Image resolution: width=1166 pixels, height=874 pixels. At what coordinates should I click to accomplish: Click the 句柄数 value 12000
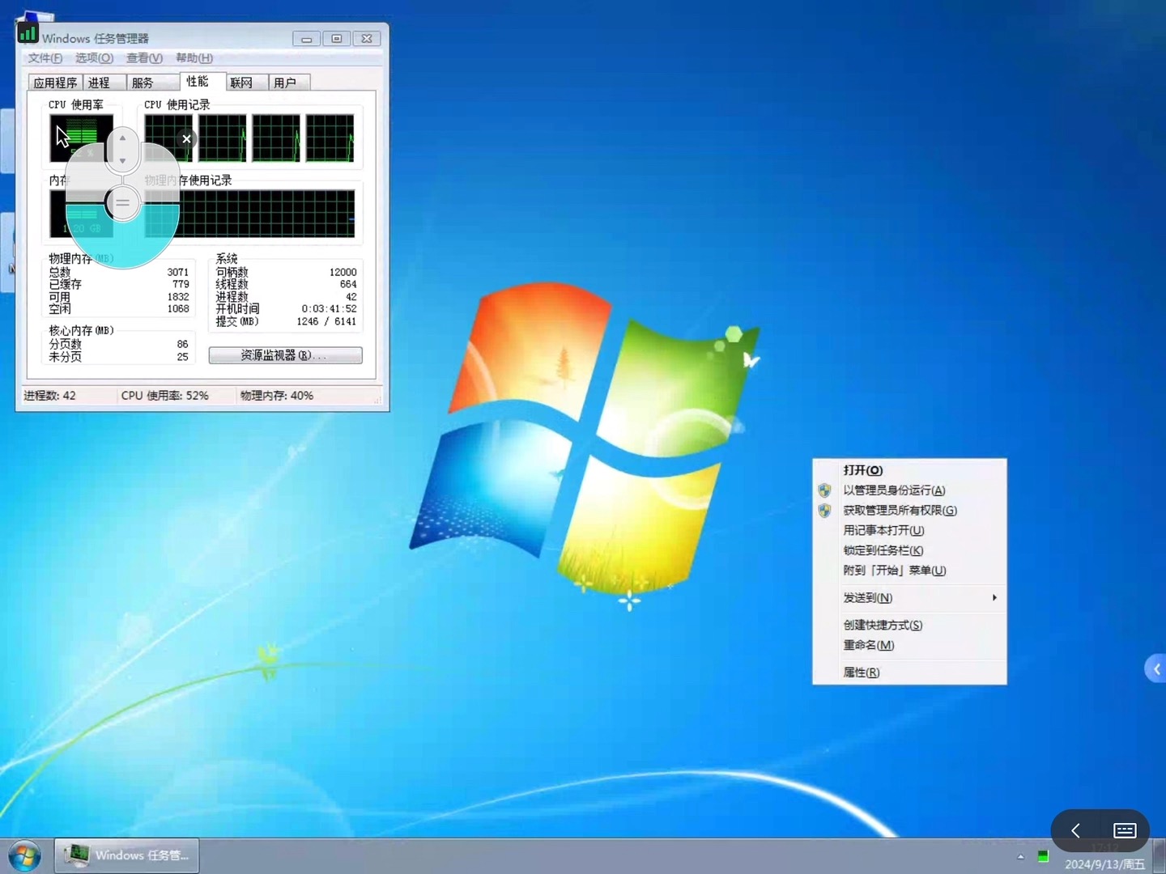[343, 273]
